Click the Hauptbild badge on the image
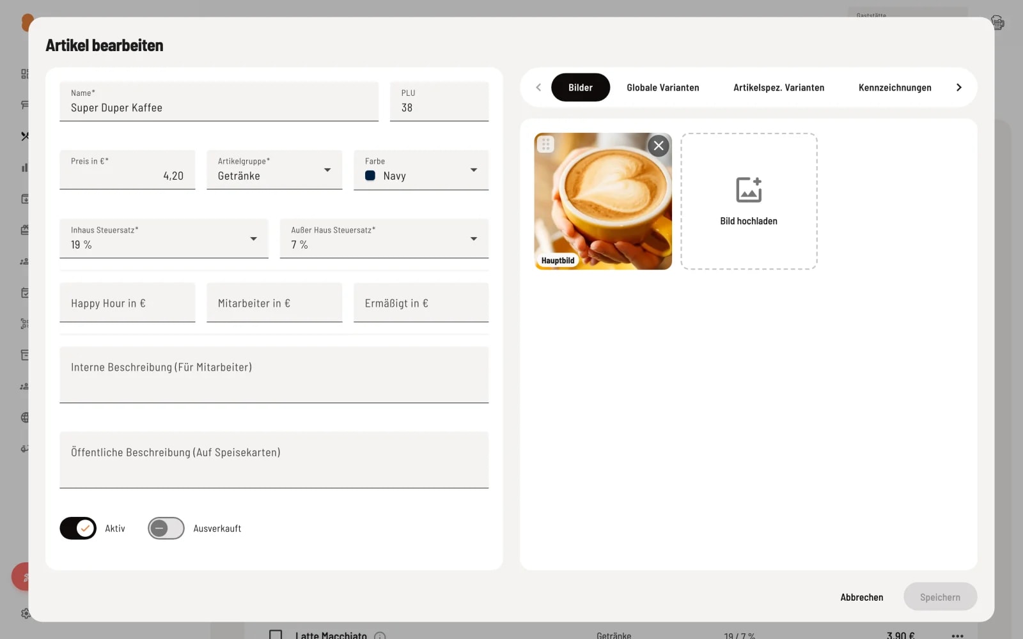Viewport: 1023px width, 639px height. [x=558, y=261]
